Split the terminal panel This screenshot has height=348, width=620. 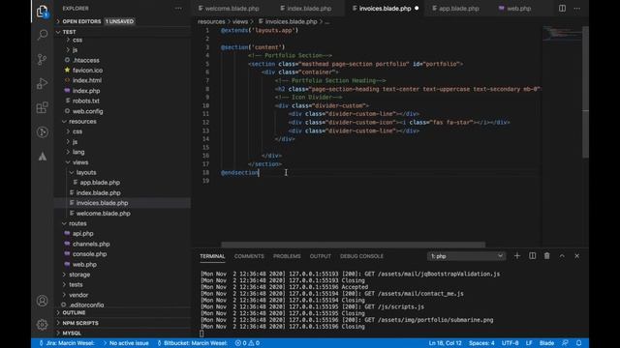(x=532, y=256)
